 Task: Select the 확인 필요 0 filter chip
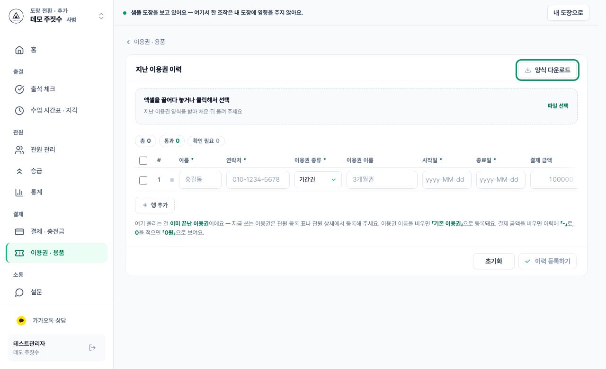(206, 141)
